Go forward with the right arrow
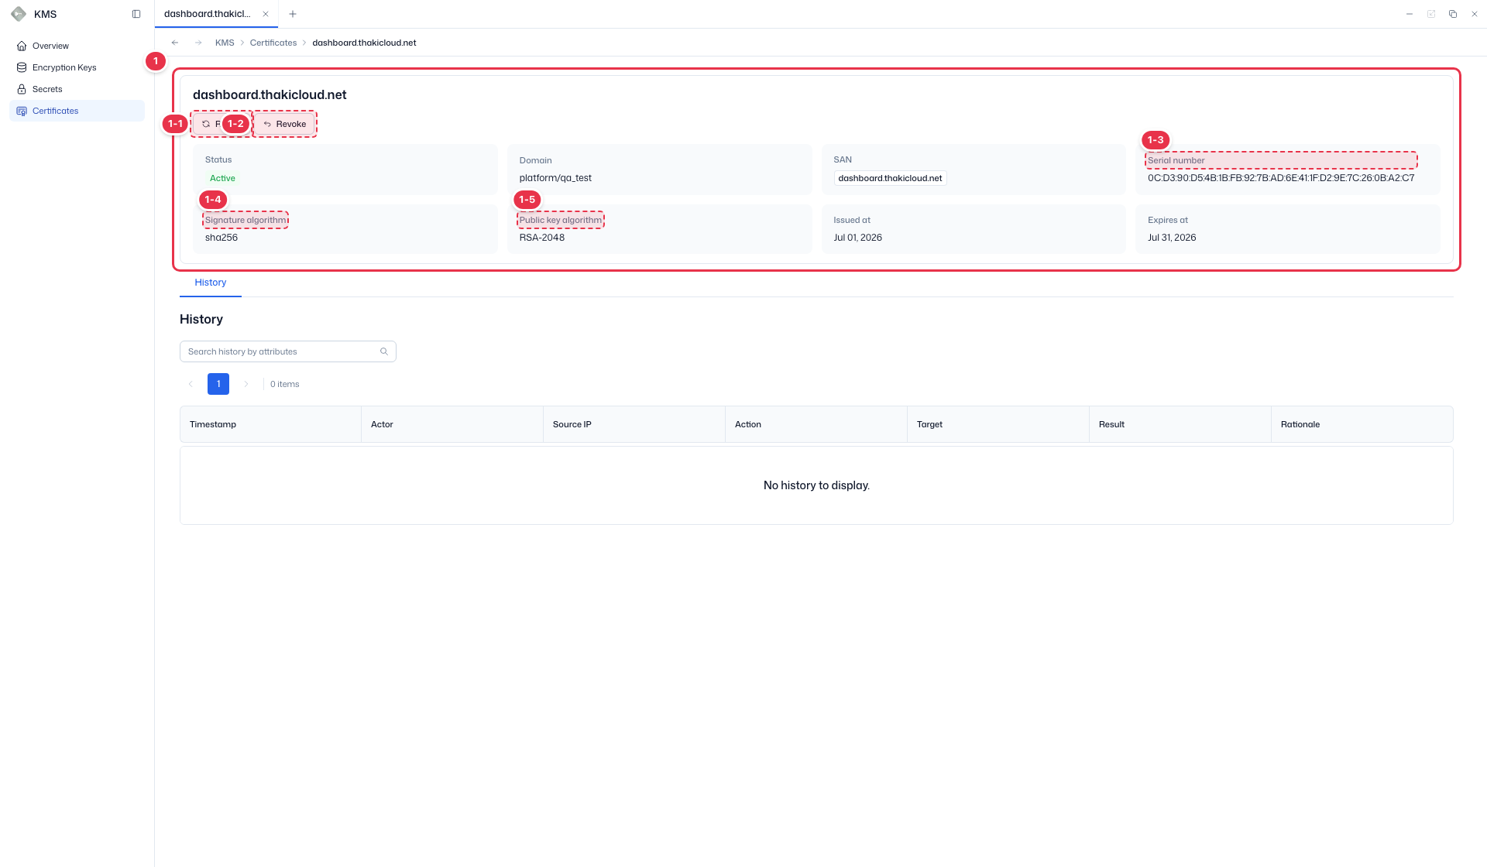1487x867 pixels. [x=198, y=43]
